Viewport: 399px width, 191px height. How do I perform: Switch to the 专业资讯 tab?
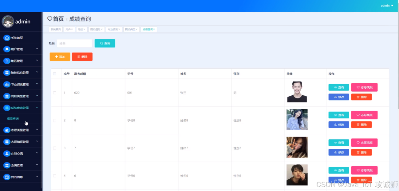tap(113, 29)
